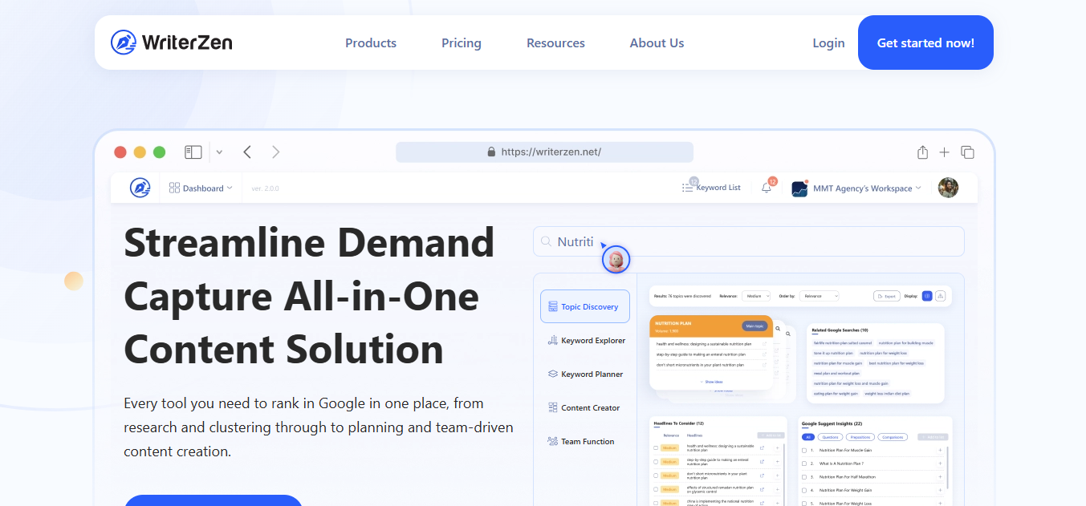Open Keyword Planner tool
Screen dimensions: 1086x506
(585, 374)
